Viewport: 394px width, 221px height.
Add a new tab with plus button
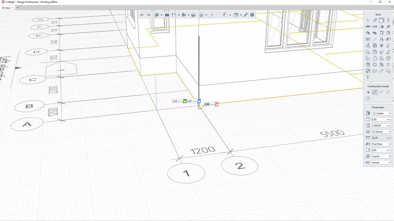[x=18, y=8]
